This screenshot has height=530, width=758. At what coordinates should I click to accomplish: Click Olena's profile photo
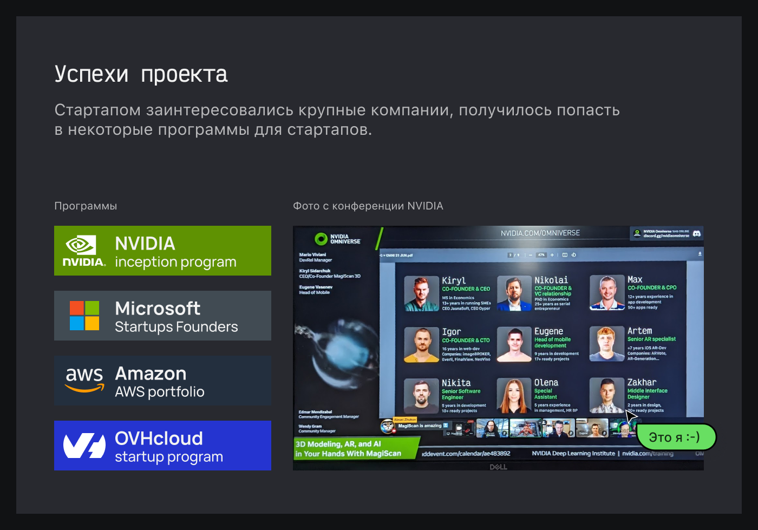pyautogui.click(x=514, y=396)
